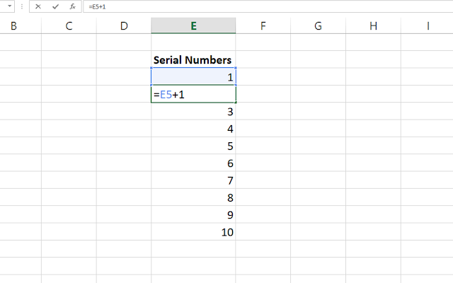453x283 pixels.
Task: Open the Insert Function fx dialog
Action: pos(72,6)
